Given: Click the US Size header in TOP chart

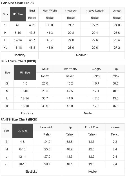Looking at the screenshot, I should [x=18, y=14].
